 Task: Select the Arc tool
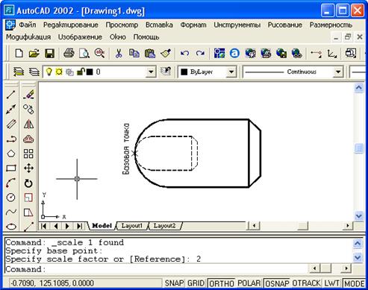pyautogui.click(x=11, y=183)
